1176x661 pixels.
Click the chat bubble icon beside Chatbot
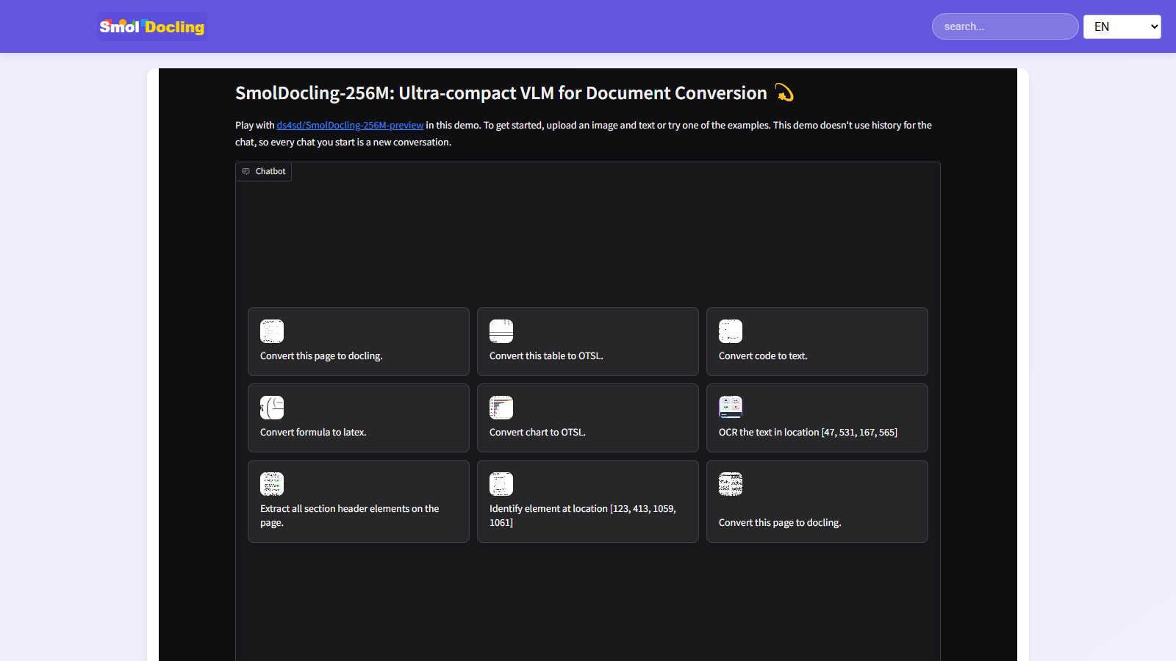coord(246,171)
